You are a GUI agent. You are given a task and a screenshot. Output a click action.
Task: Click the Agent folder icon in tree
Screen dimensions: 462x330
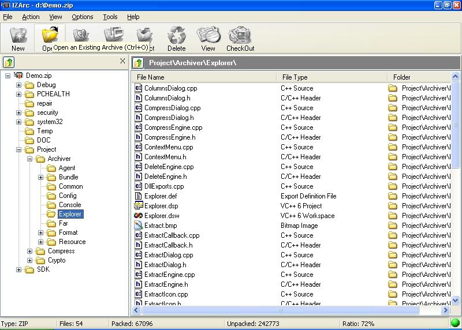[x=51, y=168]
